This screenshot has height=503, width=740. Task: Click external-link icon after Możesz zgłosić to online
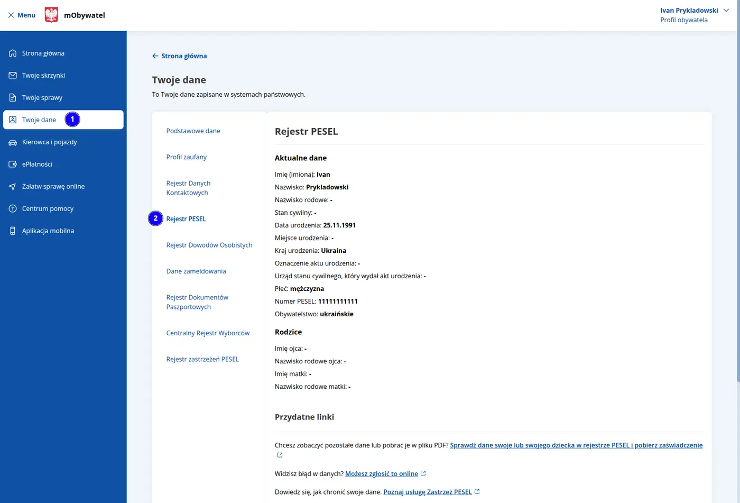click(x=423, y=473)
